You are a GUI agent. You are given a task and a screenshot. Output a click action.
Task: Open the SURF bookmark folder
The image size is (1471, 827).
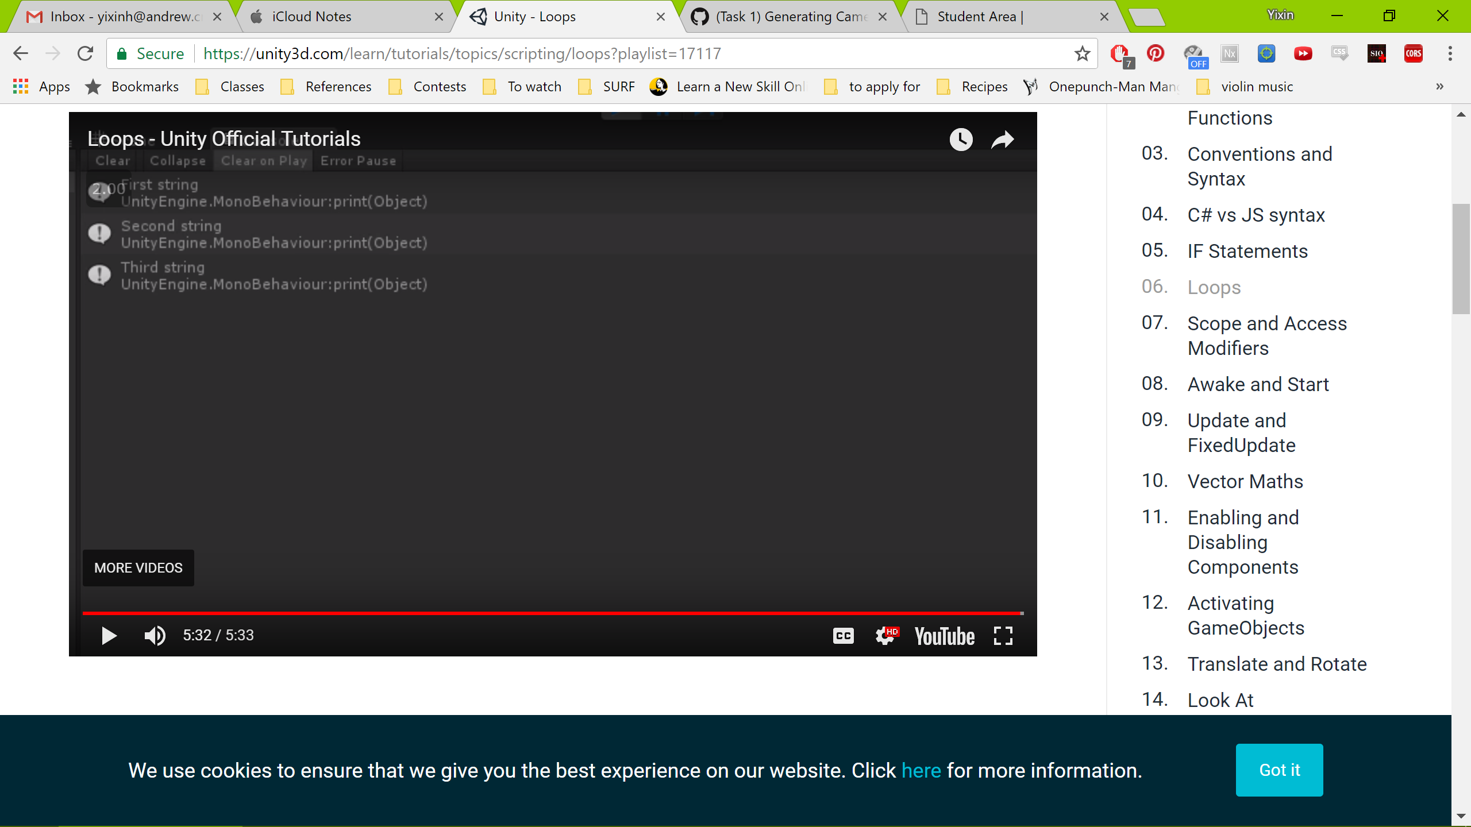tap(607, 87)
